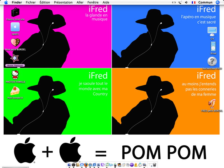Select the Assoc Harouys star icon
Viewport: 224px width, 168px height.
tap(15, 58)
